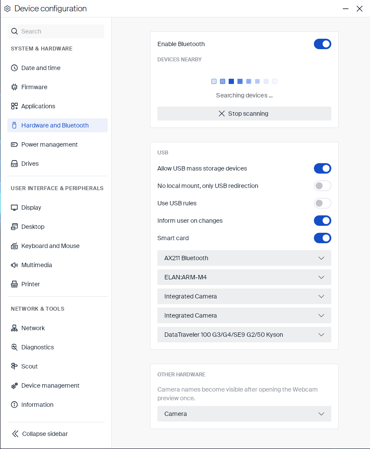Open the Drives section
Image resolution: width=370 pixels, height=449 pixels.
pyautogui.click(x=57, y=164)
